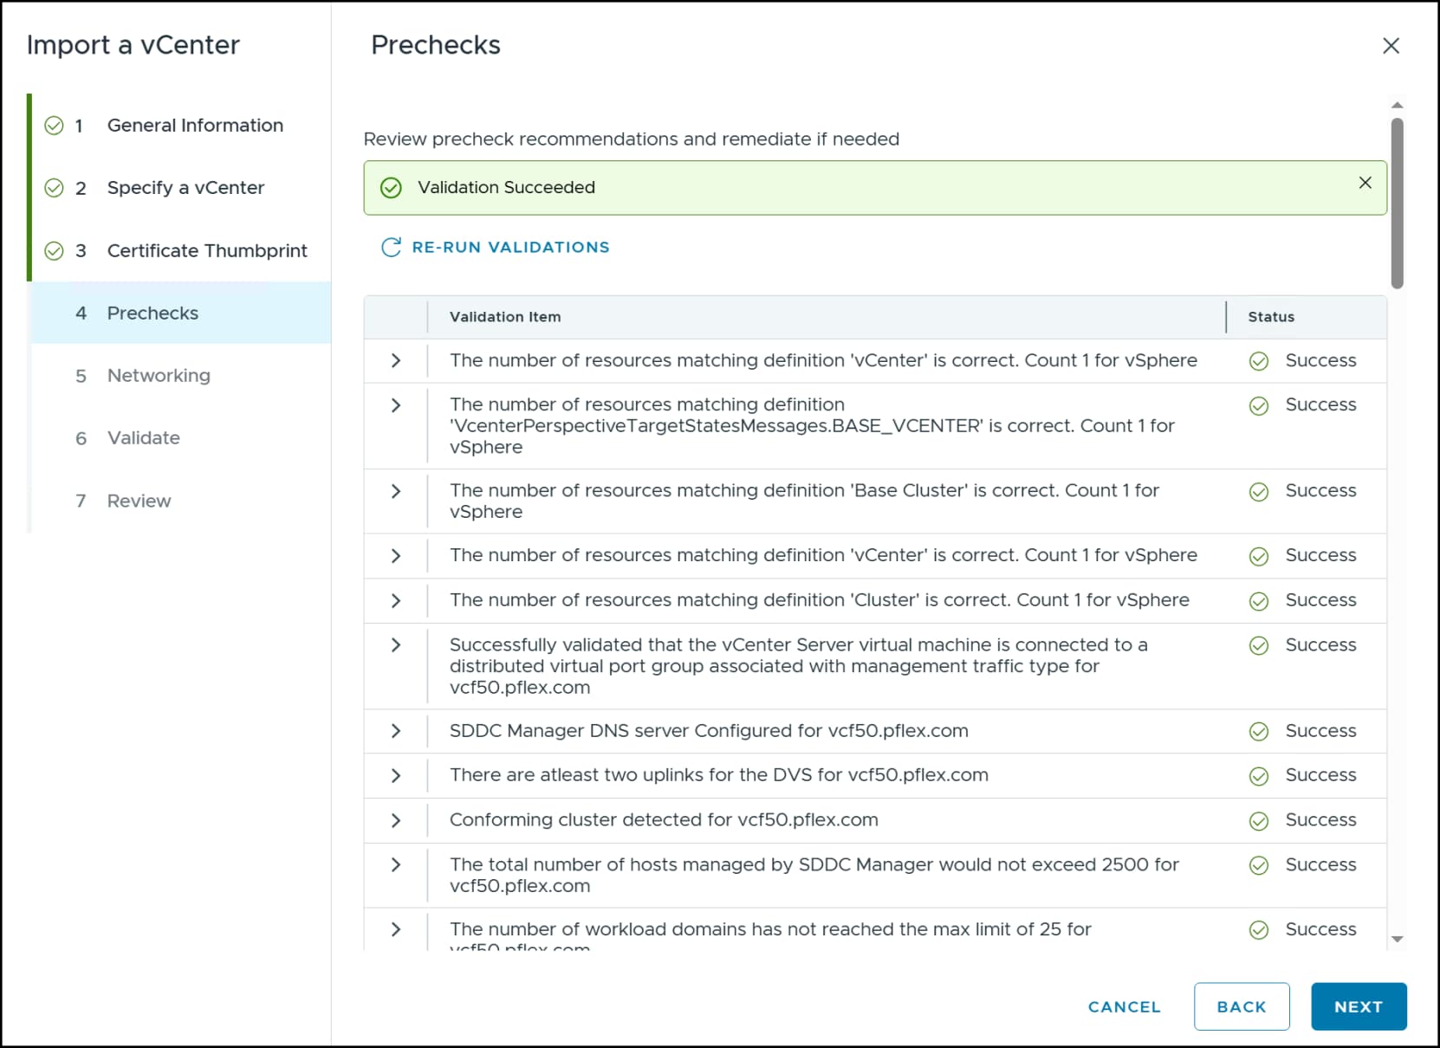Click the scrollbar down arrow
The image size is (1440, 1048).
(x=1397, y=940)
